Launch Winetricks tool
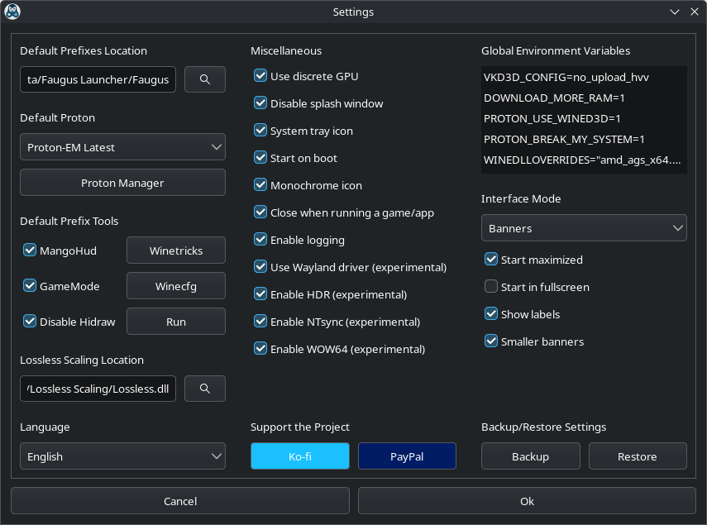Screen dimensions: 707x525 click(175, 250)
